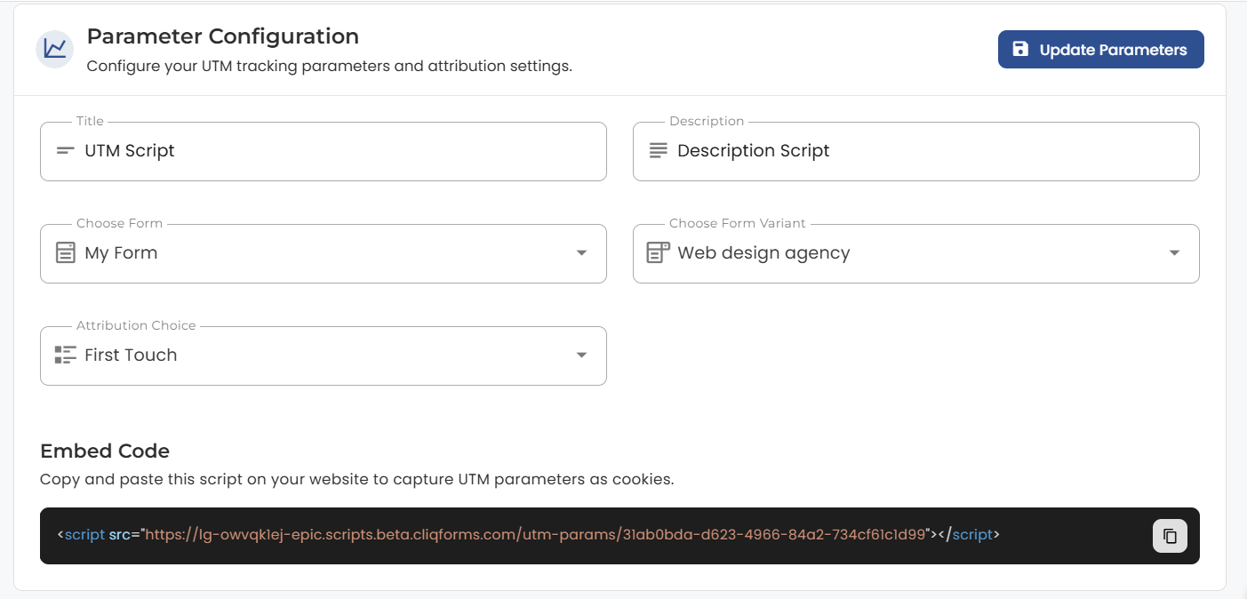The width and height of the screenshot is (1247, 599).
Task: Focus the Title field containing UTM Script
Action: click(338, 151)
